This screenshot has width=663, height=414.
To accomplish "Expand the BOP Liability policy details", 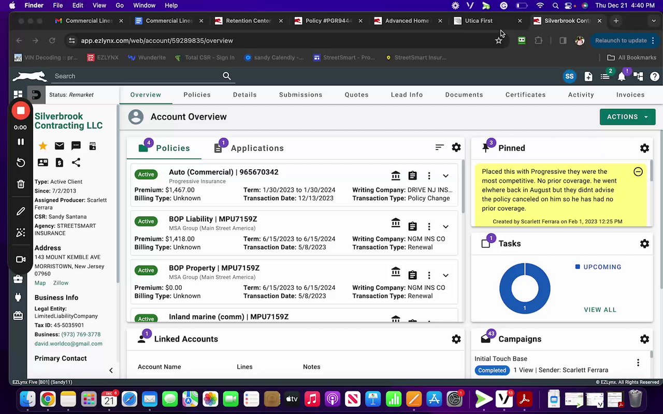I will [445, 227].
